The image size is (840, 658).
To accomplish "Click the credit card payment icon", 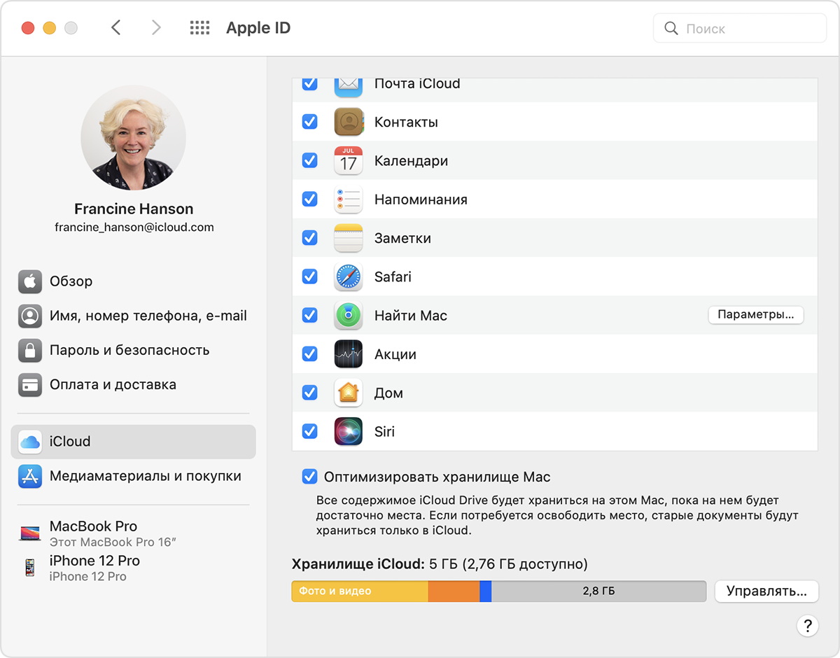I will pyautogui.click(x=30, y=384).
